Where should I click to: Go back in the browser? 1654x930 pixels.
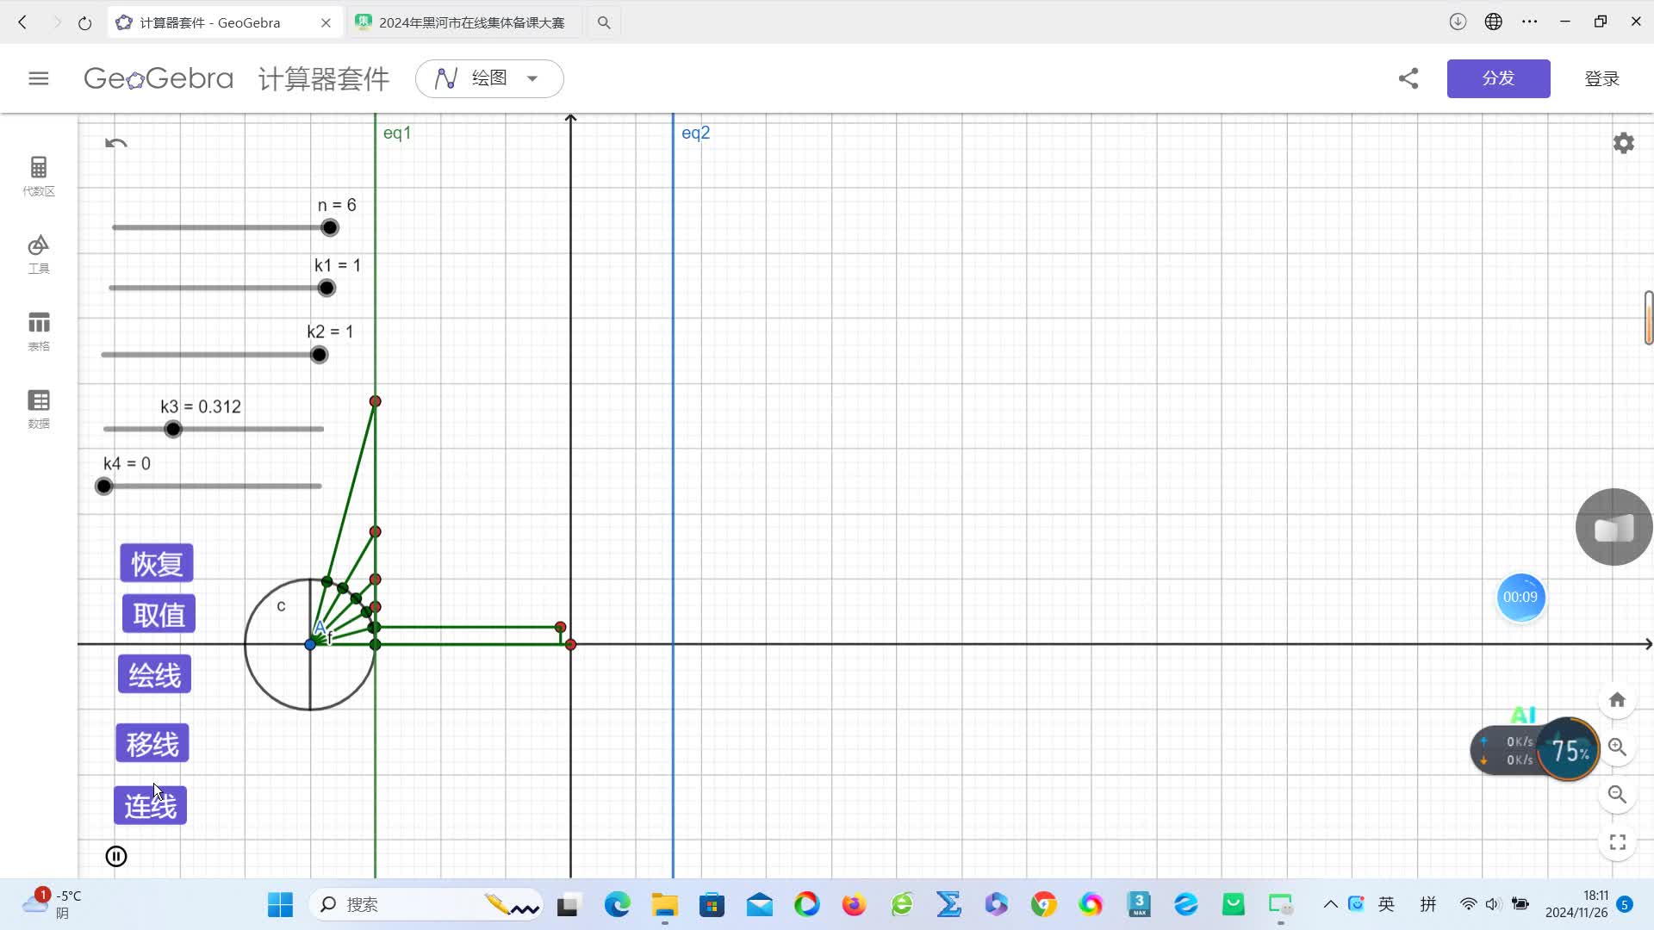click(23, 22)
